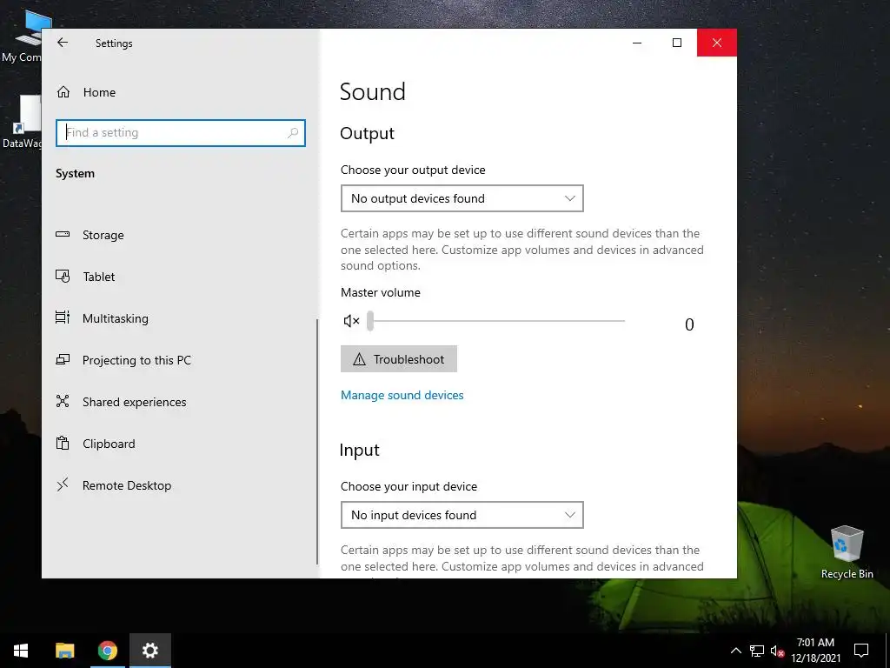Go back using the Settings back arrow
Viewport: 890px width, 668px height.
63,43
